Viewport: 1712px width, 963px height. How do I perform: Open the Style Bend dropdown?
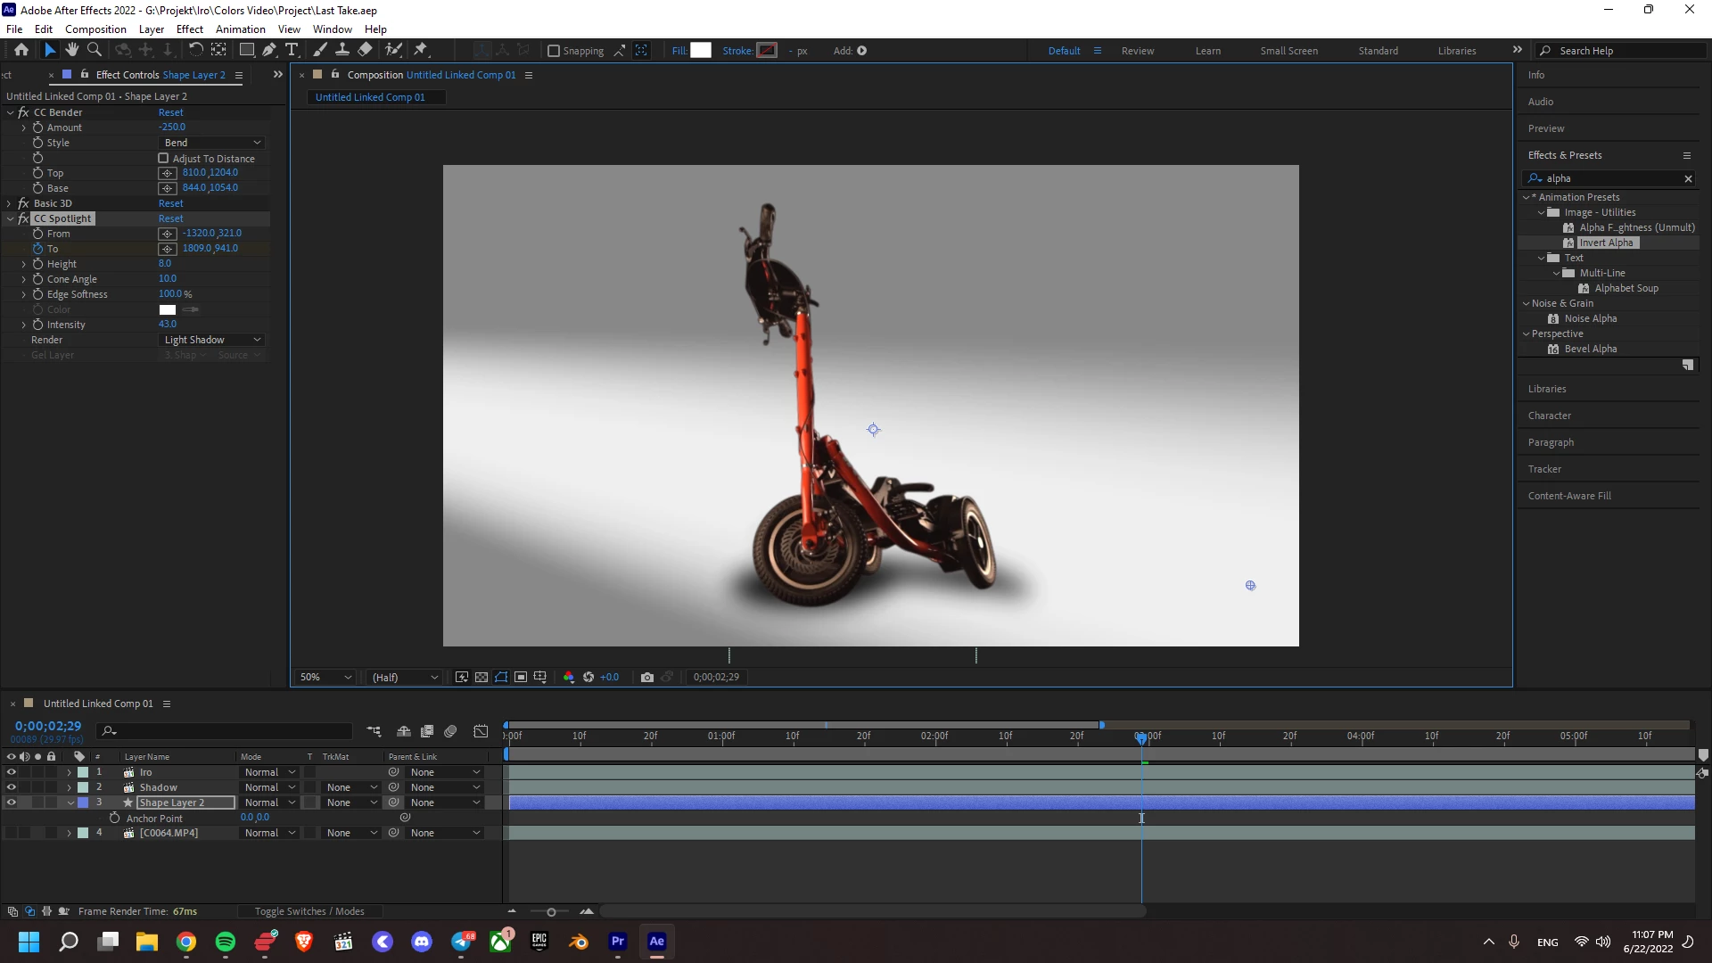212,143
